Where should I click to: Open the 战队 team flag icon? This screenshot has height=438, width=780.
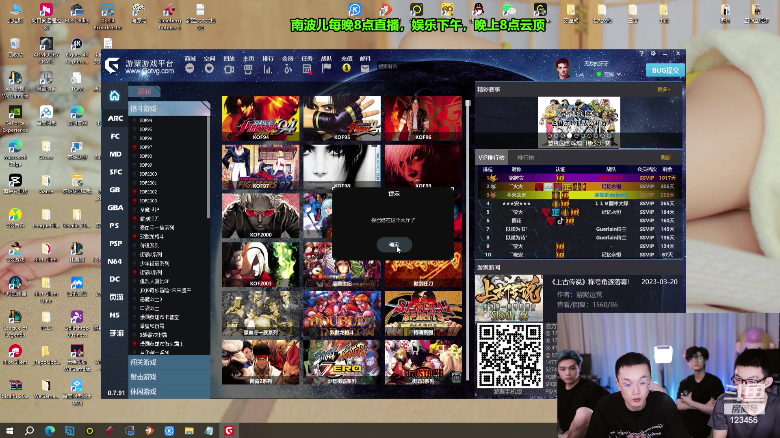click(327, 68)
